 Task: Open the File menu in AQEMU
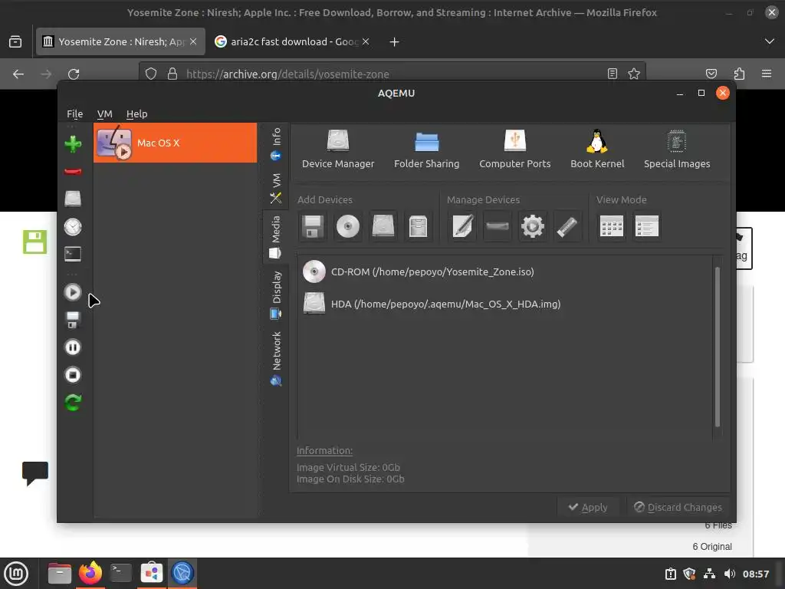point(75,114)
